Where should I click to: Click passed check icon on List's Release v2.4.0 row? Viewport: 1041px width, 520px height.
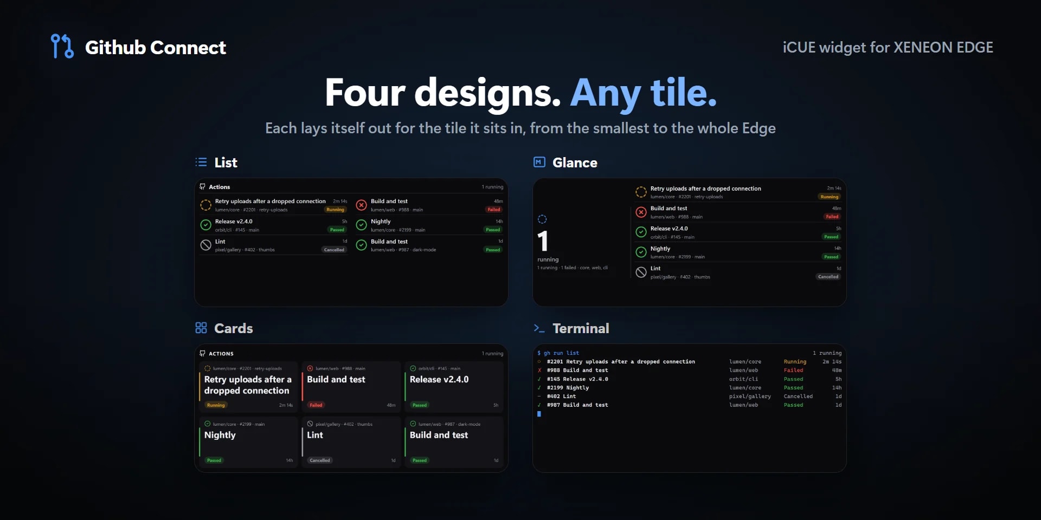(x=205, y=225)
